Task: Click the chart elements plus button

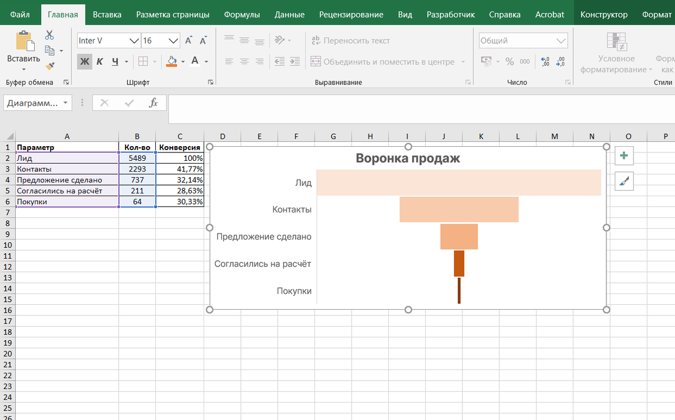Action: (624, 156)
